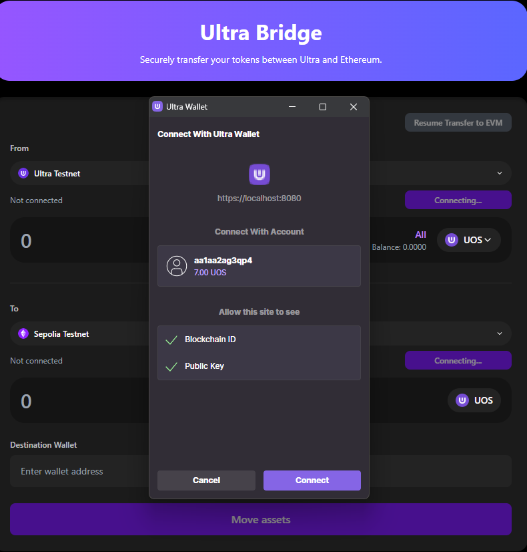Open the UOS token dropdown

(x=468, y=240)
